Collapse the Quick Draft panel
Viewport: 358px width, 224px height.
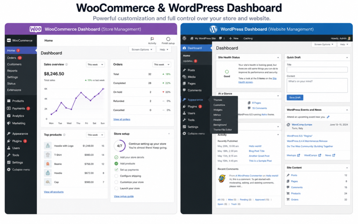347,57
